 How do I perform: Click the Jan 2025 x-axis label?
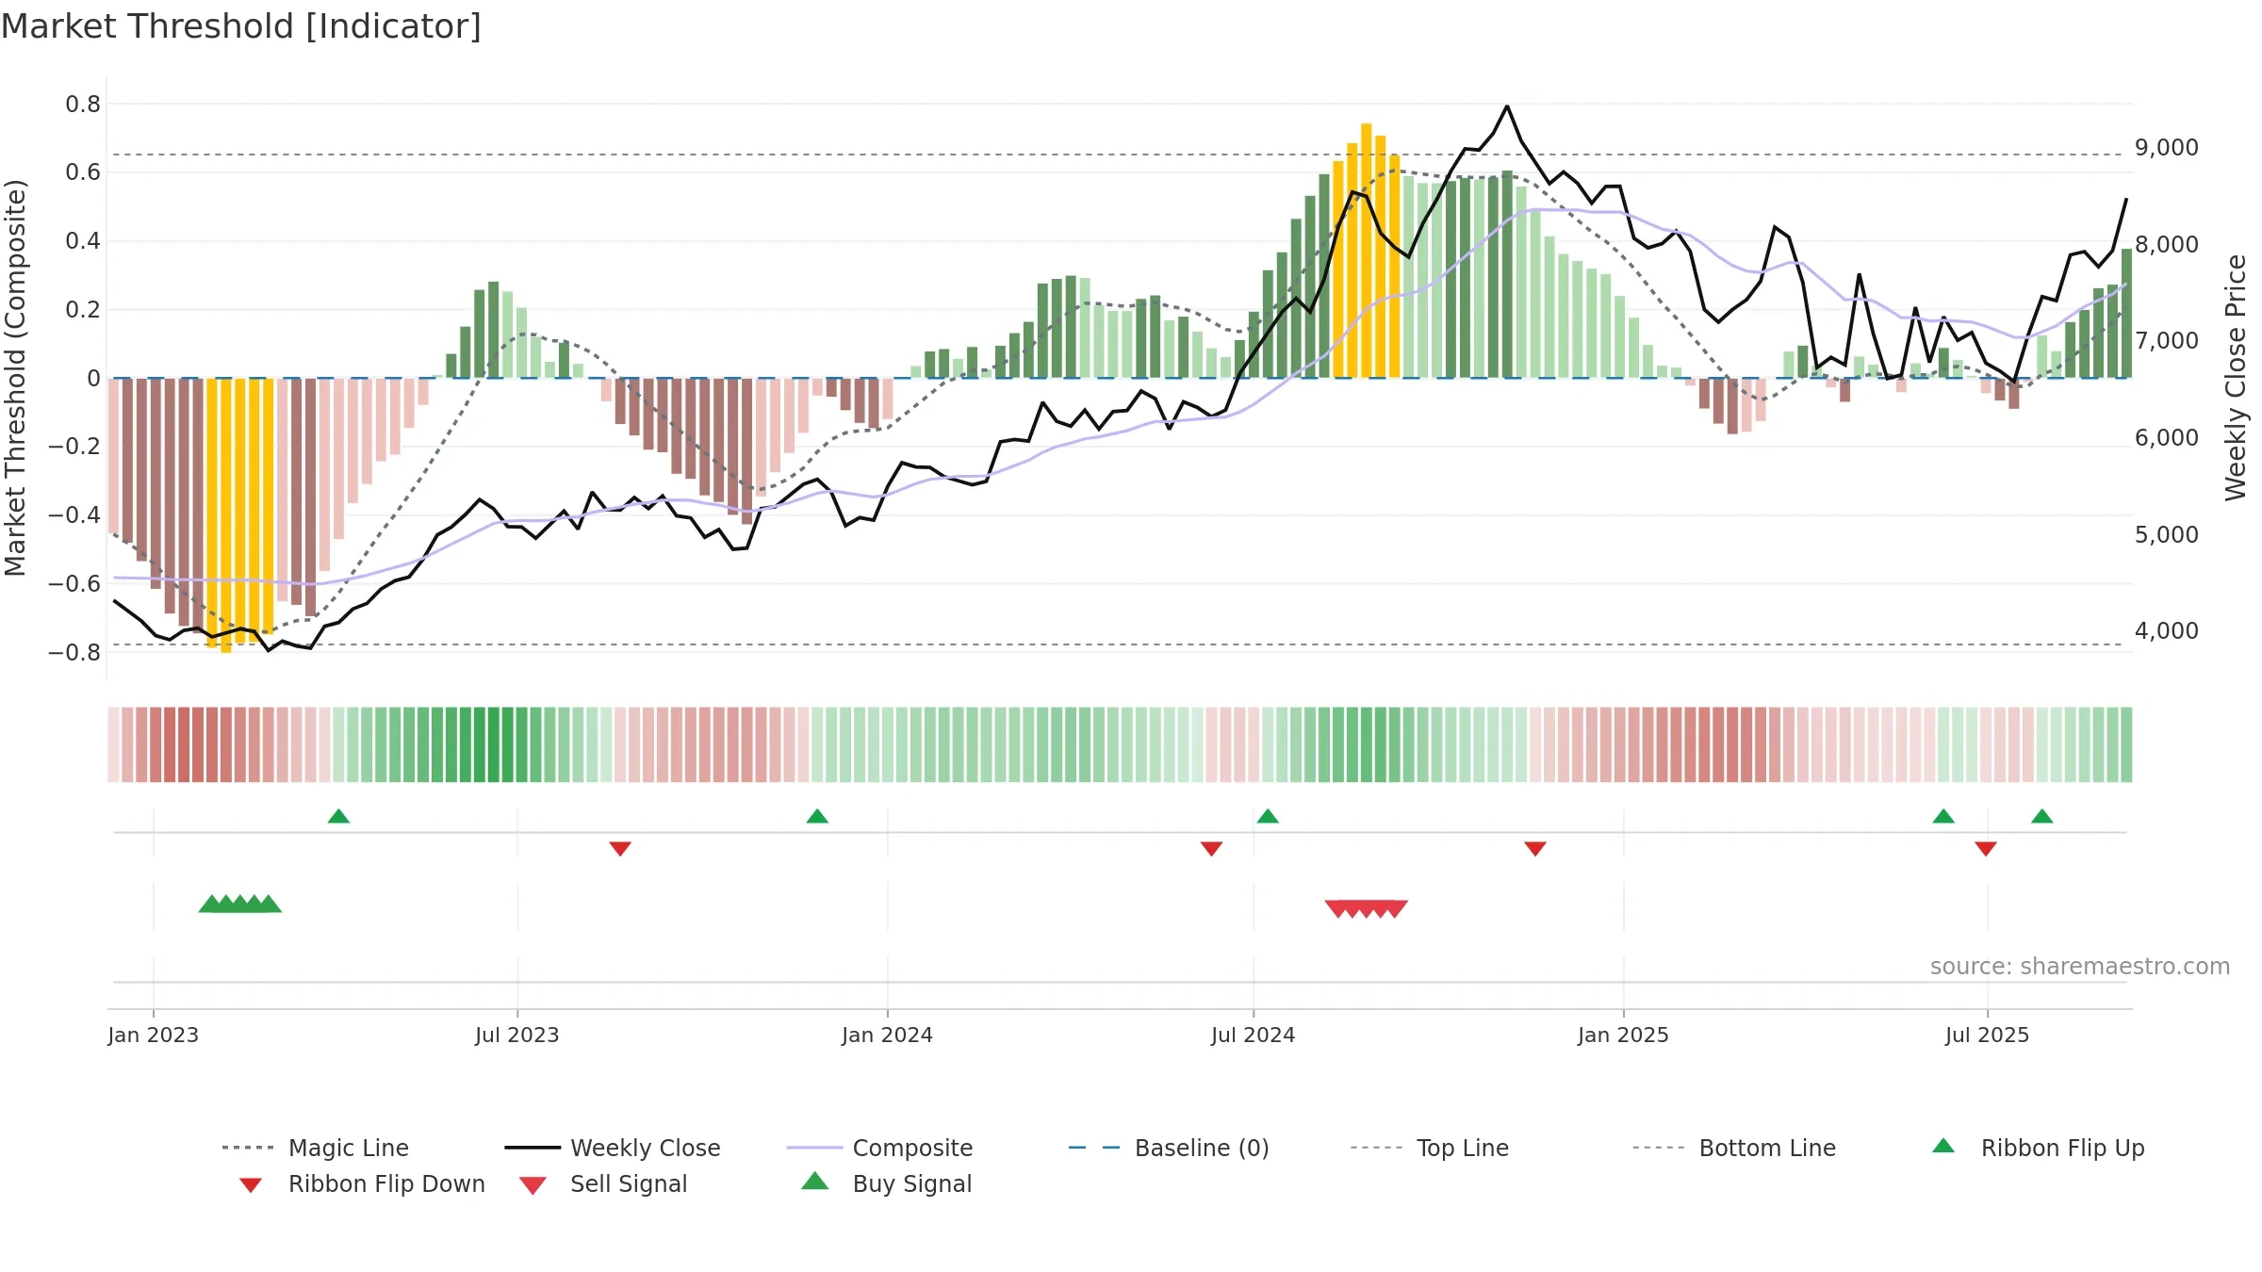(x=1624, y=1035)
